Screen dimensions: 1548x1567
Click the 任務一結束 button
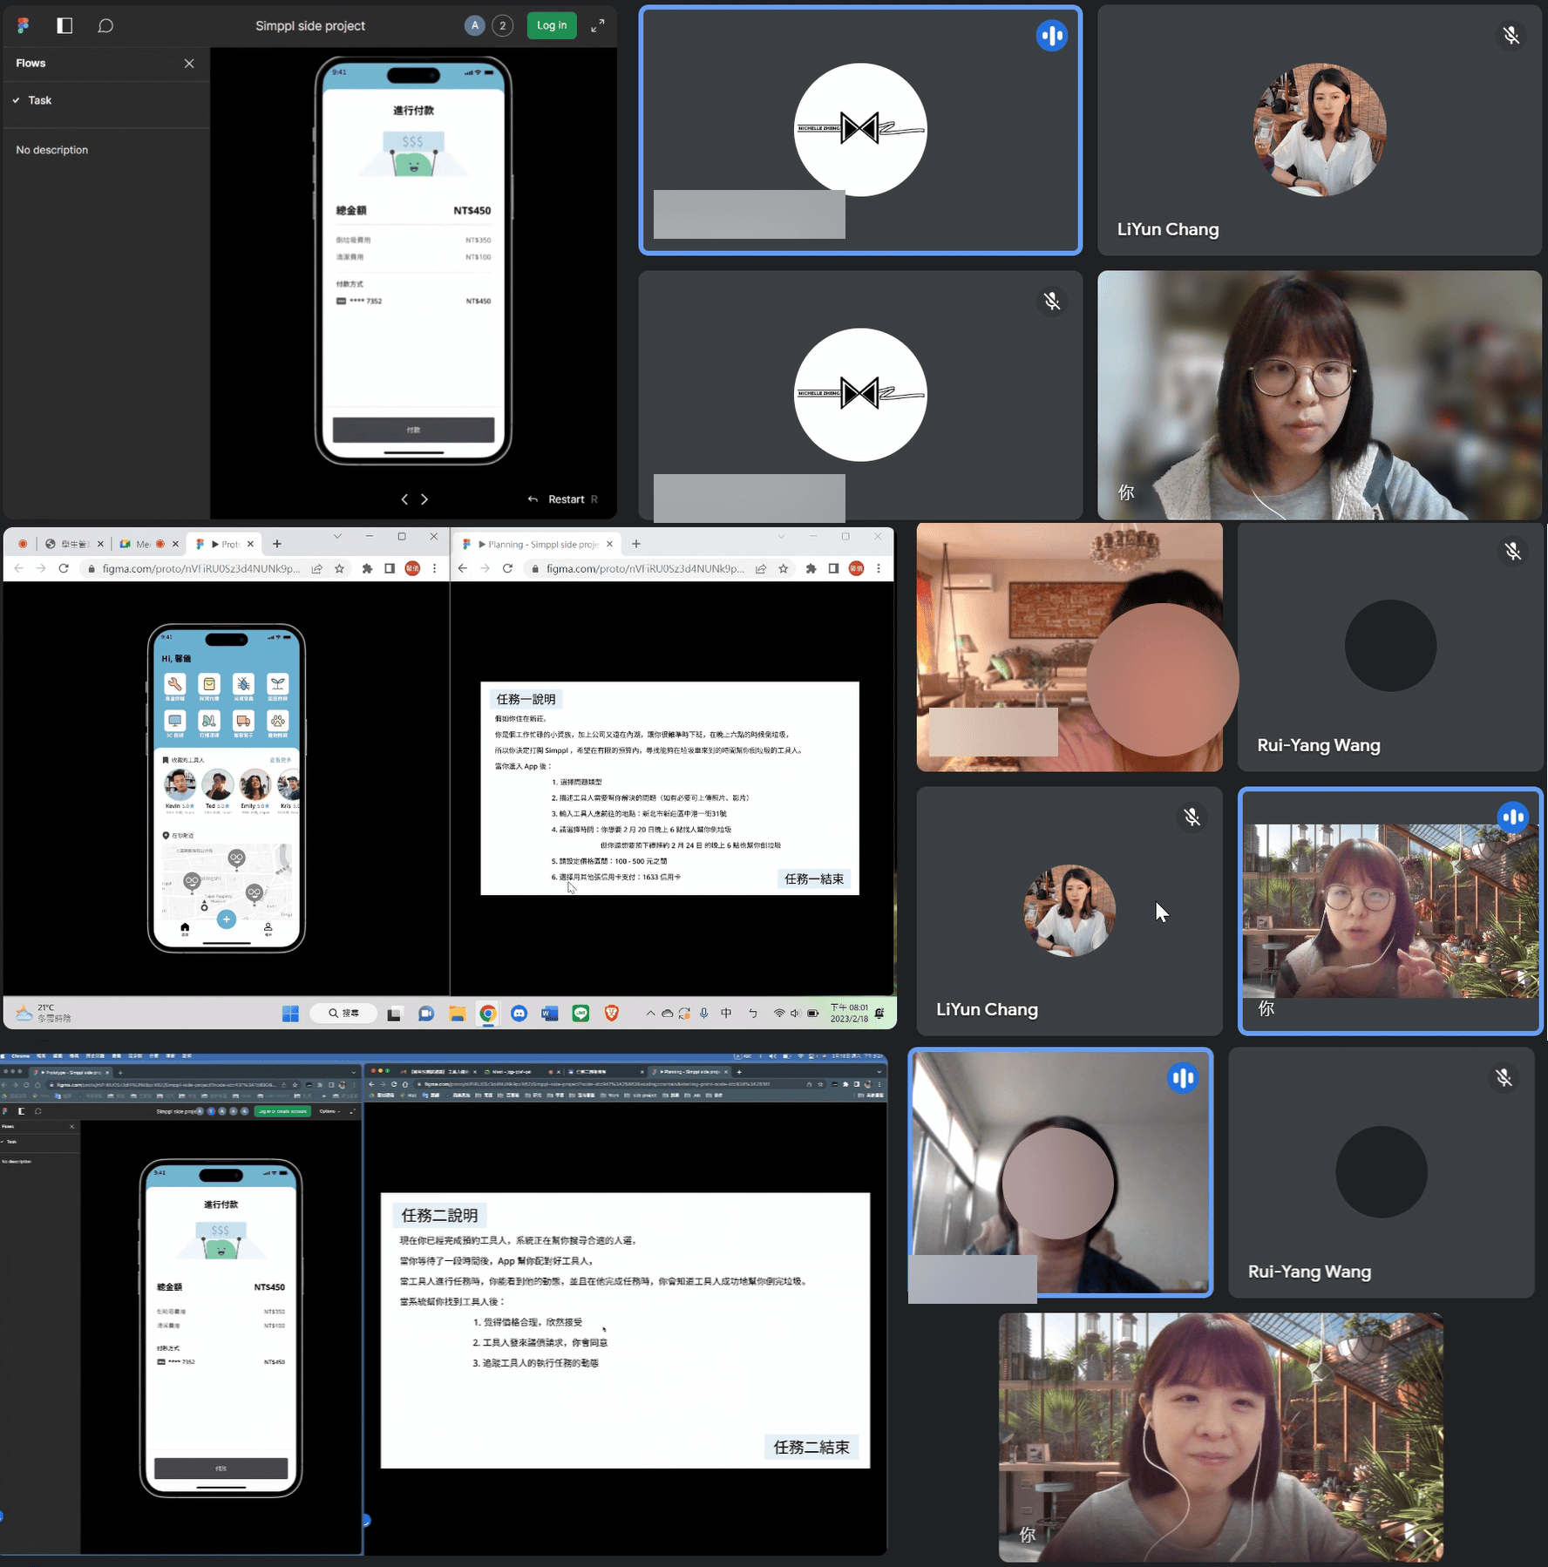(x=814, y=878)
